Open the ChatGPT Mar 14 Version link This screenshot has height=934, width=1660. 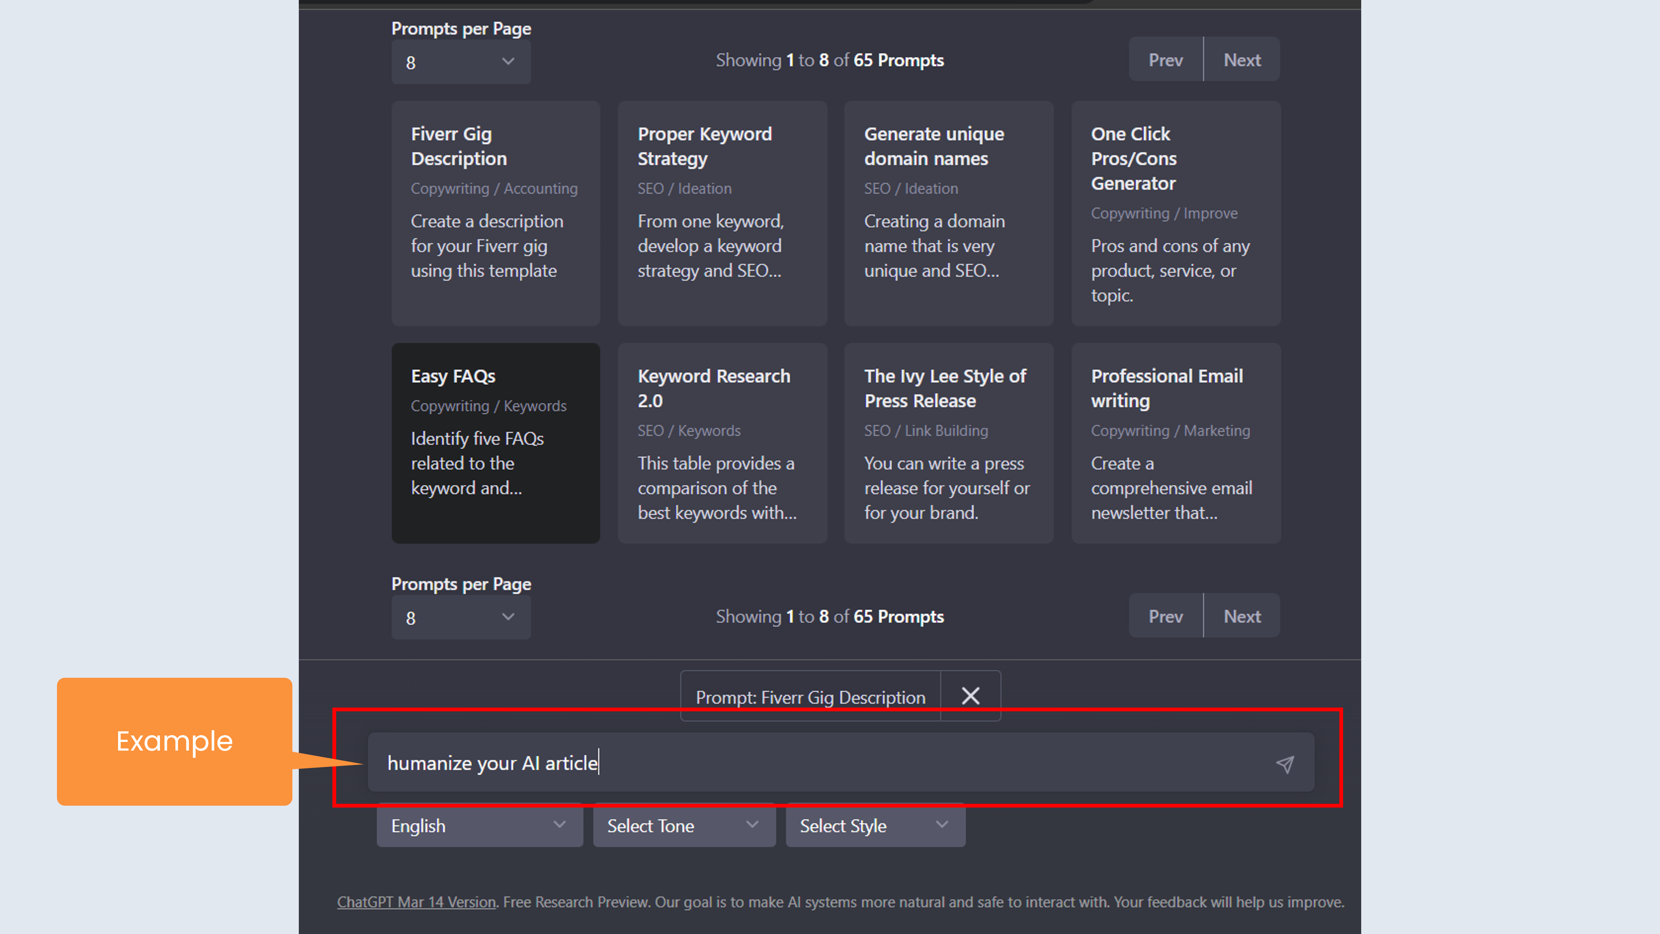(416, 902)
